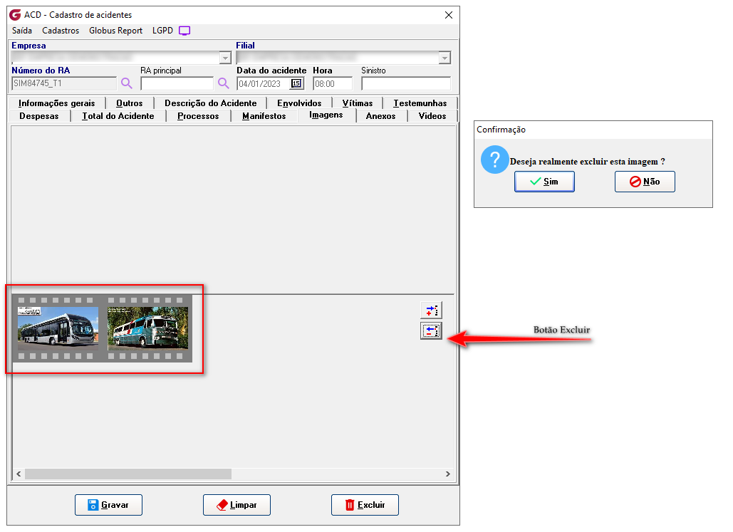Select the Testemunhas tab

click(420, 103)
